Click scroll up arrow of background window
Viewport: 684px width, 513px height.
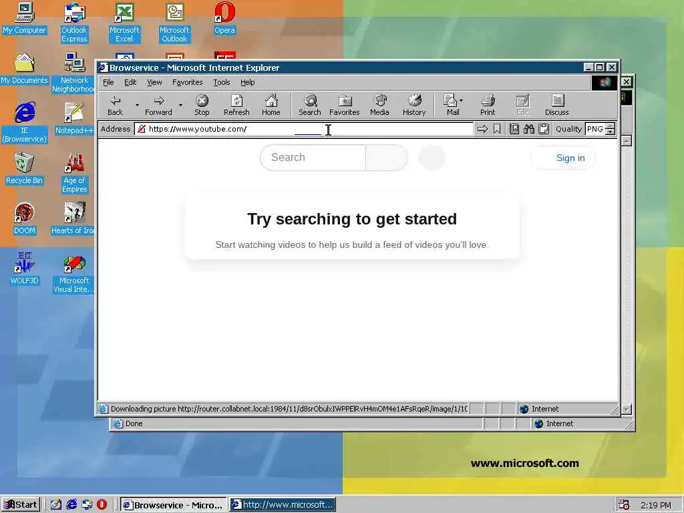pos(627,140)
